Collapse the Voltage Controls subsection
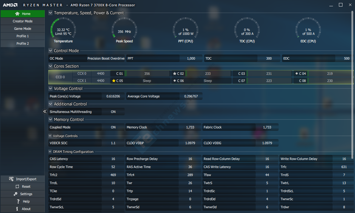The height and width of the screenshot is (213, 355). (x=50, y=136)
